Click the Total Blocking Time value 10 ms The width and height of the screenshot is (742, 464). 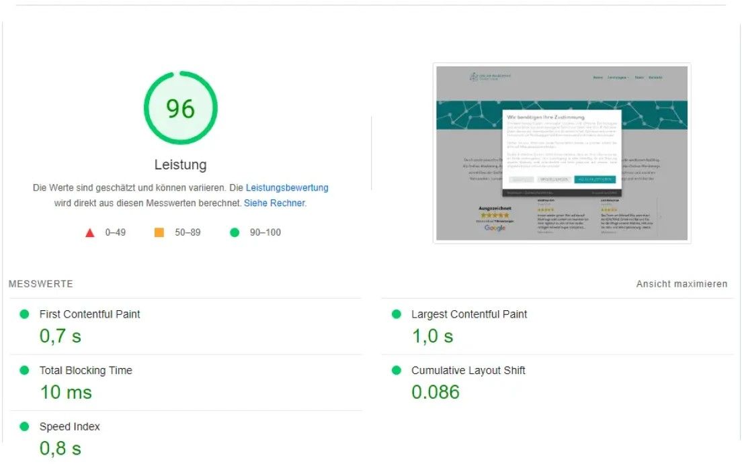click(66, 392)
